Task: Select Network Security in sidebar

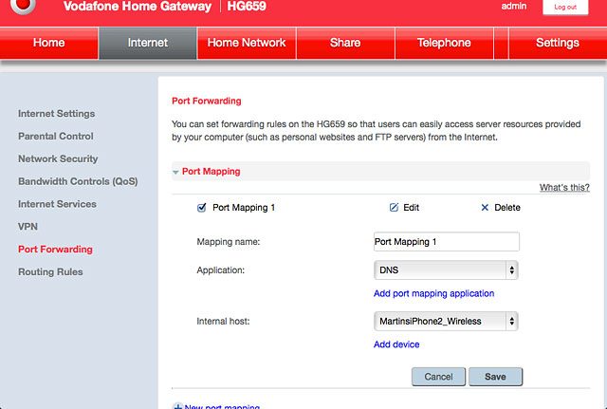Action: pyautogui.click(x=58, y=158)
